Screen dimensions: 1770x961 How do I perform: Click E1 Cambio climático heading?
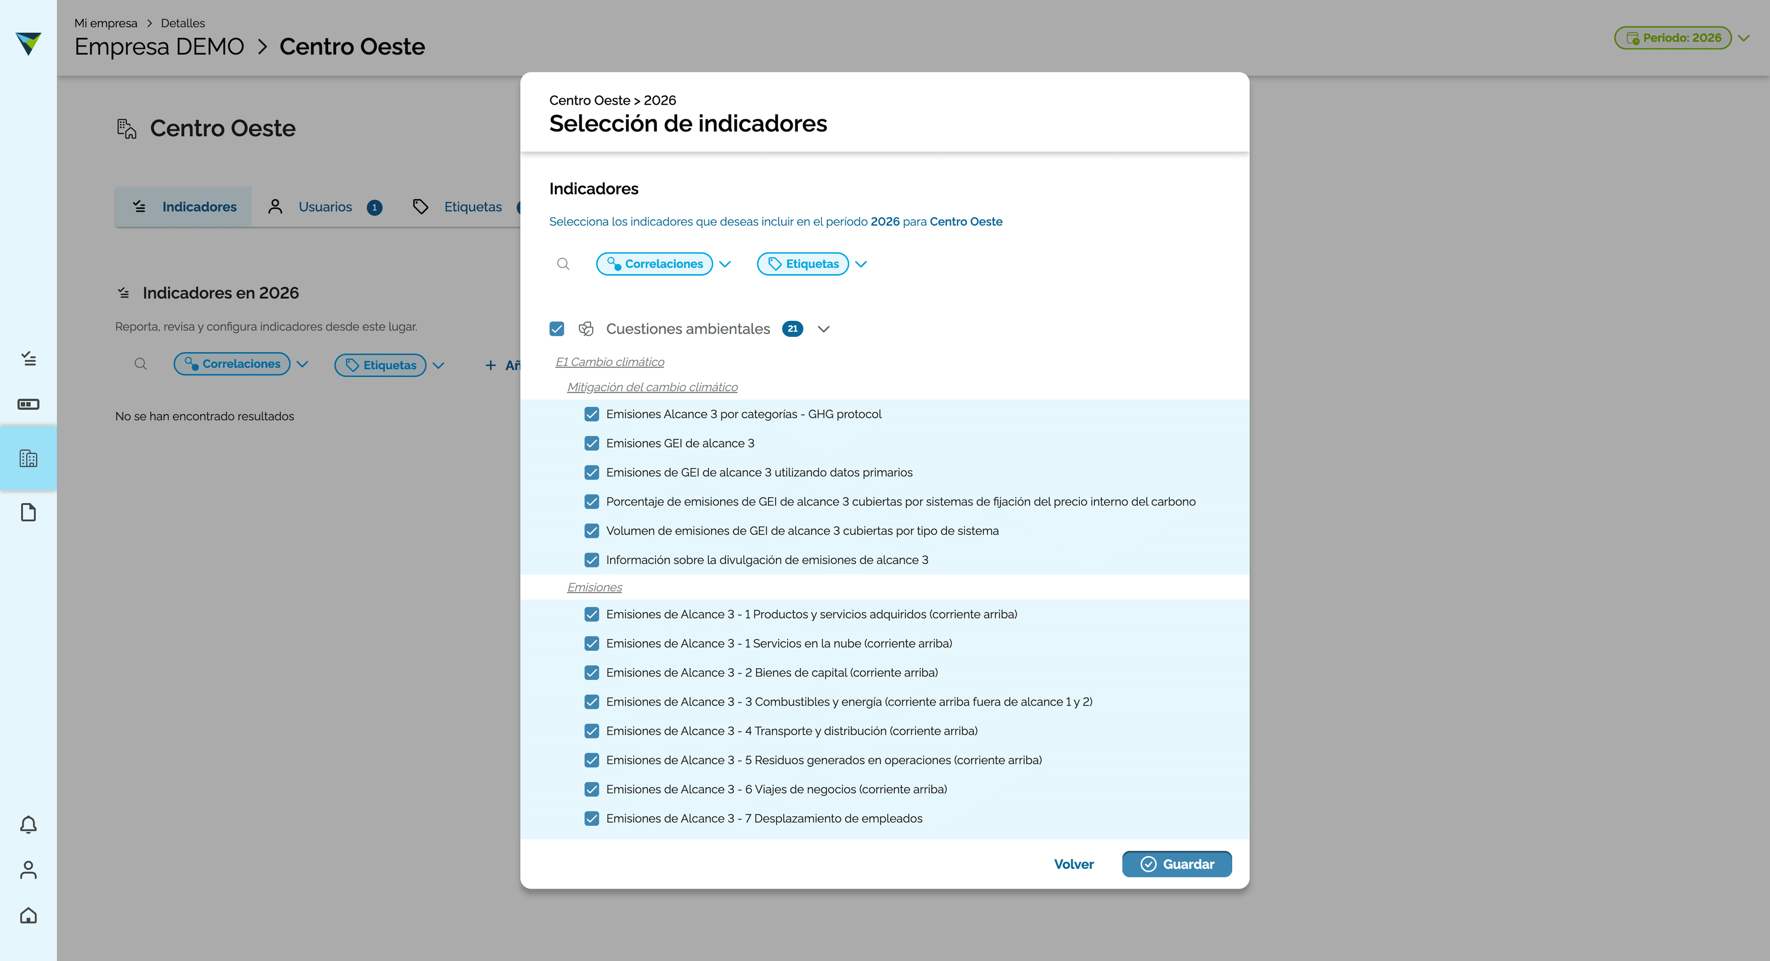610,362
